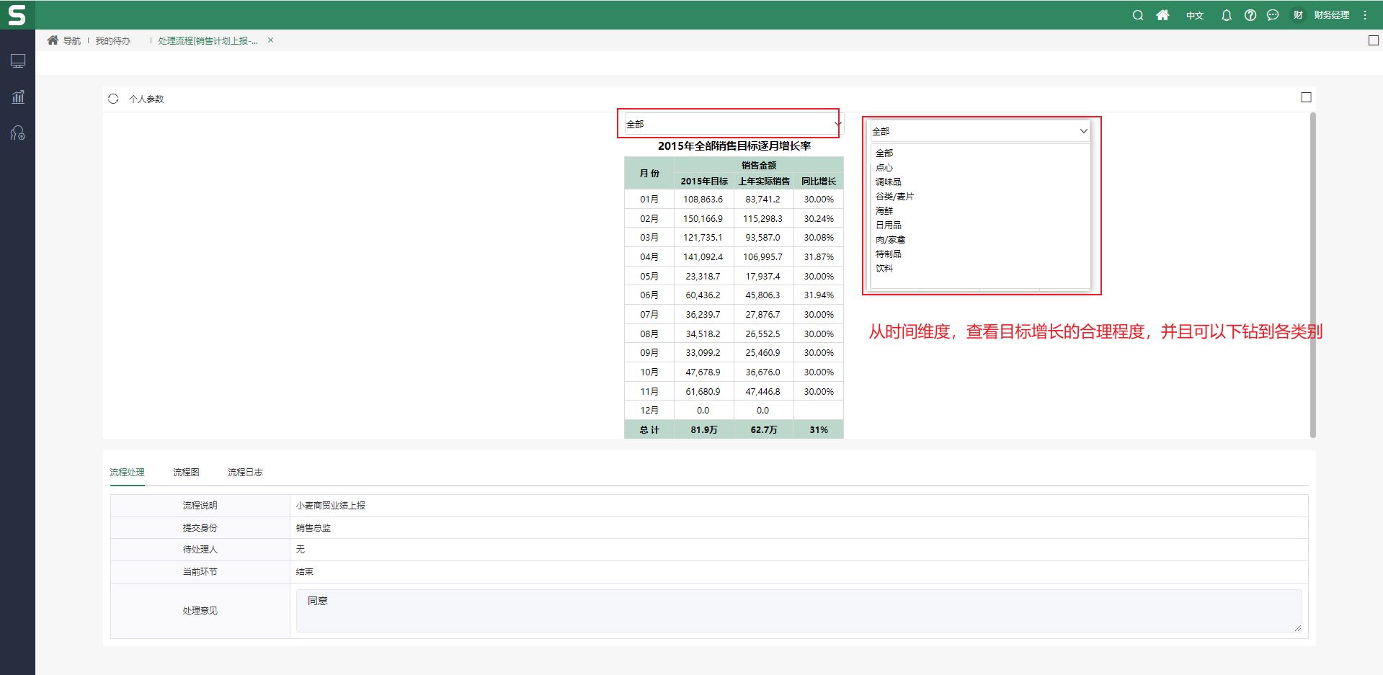This screenshot has height=675, width=1383.
Task: Click the 108,863.6 target cell
Action: pyautogui.click(x=703, y=200)
